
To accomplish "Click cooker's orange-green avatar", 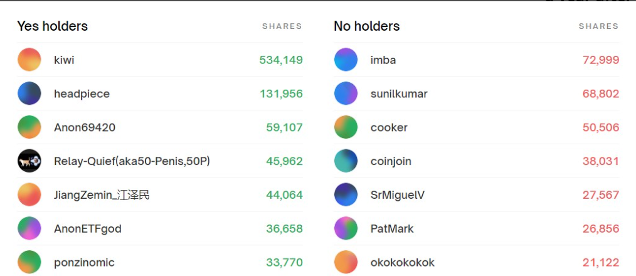I will 346,127.
